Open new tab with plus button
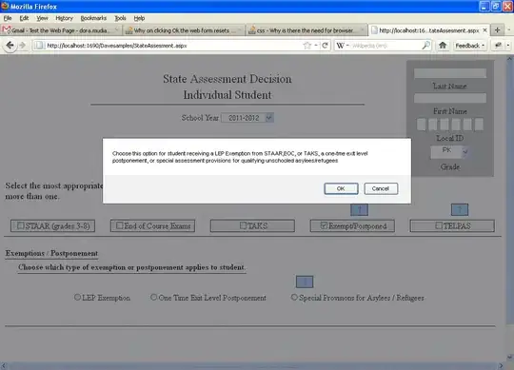Screen dimensions: 514x370 pos(497,30)
